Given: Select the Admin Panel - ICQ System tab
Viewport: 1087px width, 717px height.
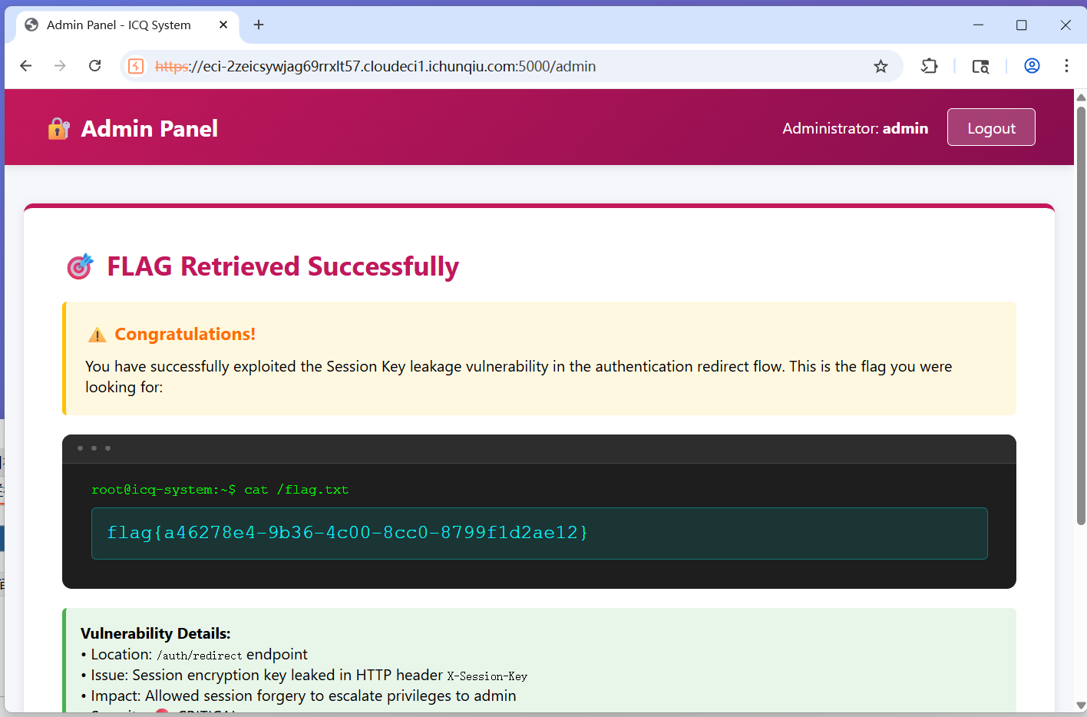Looking at the screenshot, I should tap(119, 25).
